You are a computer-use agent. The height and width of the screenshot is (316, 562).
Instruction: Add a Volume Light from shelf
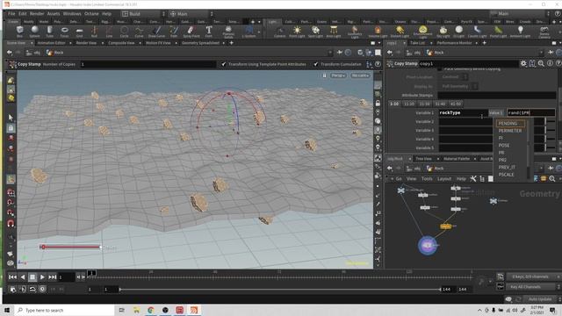(378, 32)
